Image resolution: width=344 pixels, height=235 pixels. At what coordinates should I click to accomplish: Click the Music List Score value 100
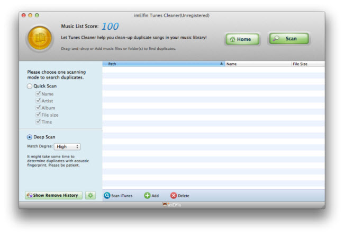(110, 27)
